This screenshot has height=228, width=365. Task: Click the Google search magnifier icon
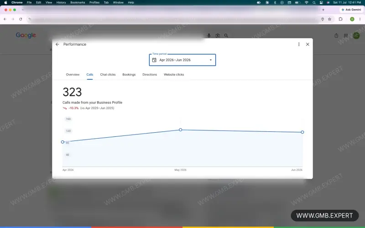point(226,36)
